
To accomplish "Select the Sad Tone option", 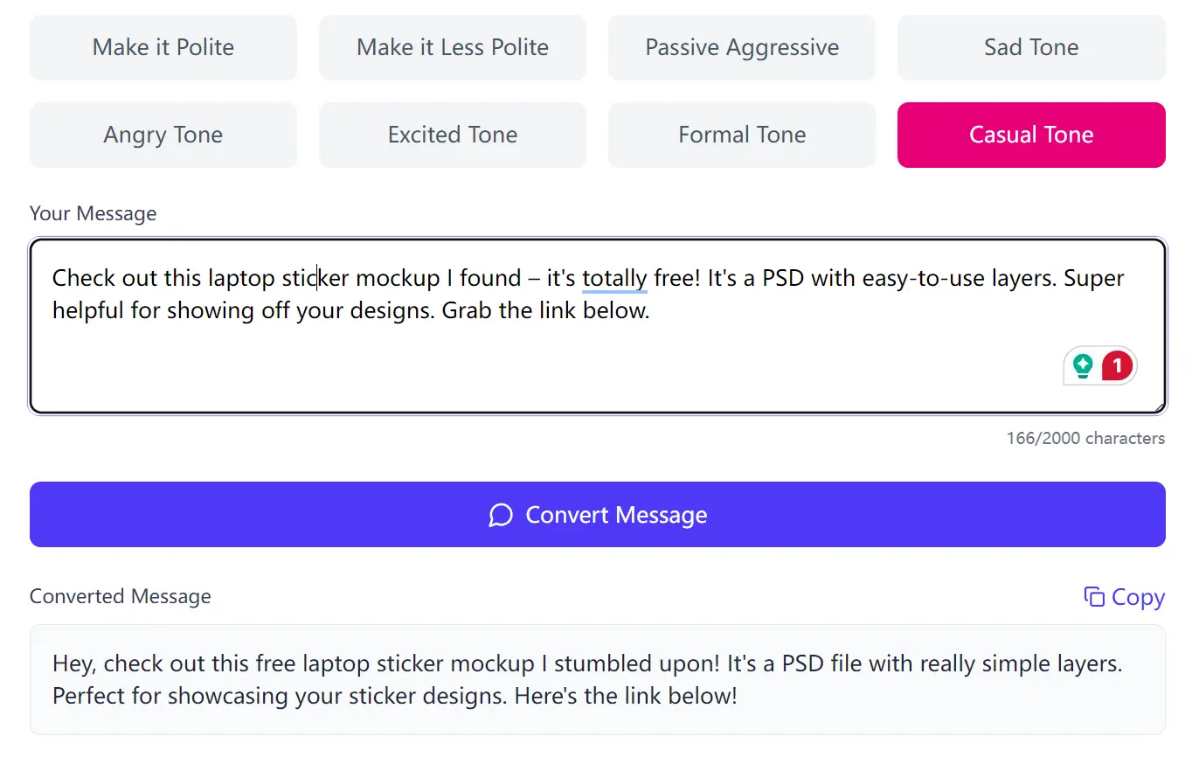I will tap(1031, 47).
